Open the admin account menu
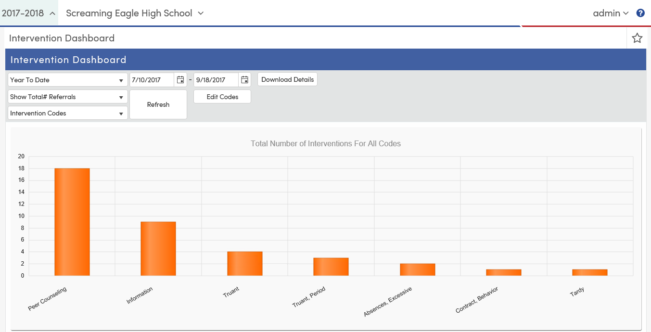Image resolution: width=651 pixels, height=332 pixels. pyautogui.click(x=611, y=13)
